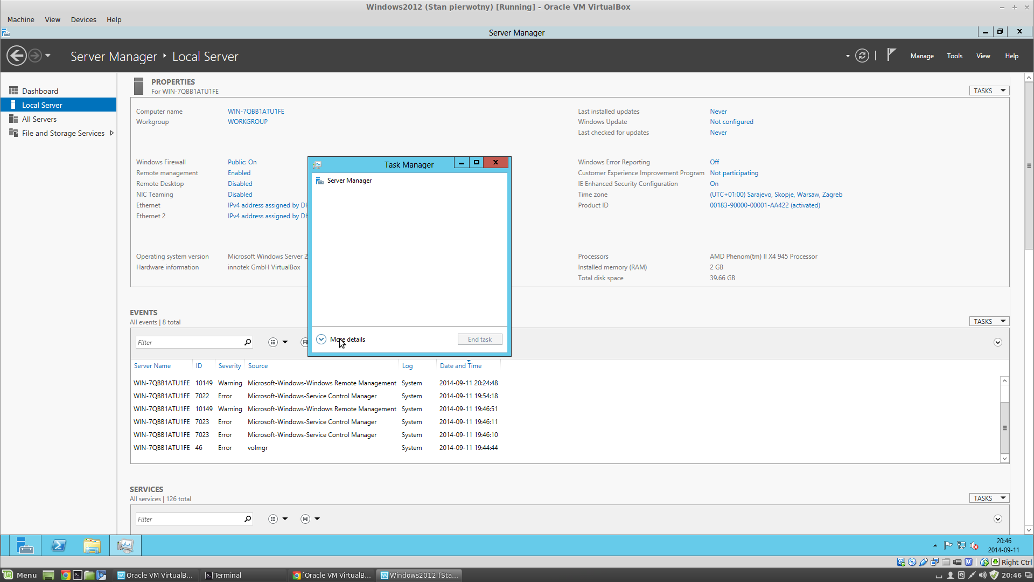Click the Task Manager taskbar icon
The width and height of the screenshot is (1034, 582).
(x=125, y=546)
